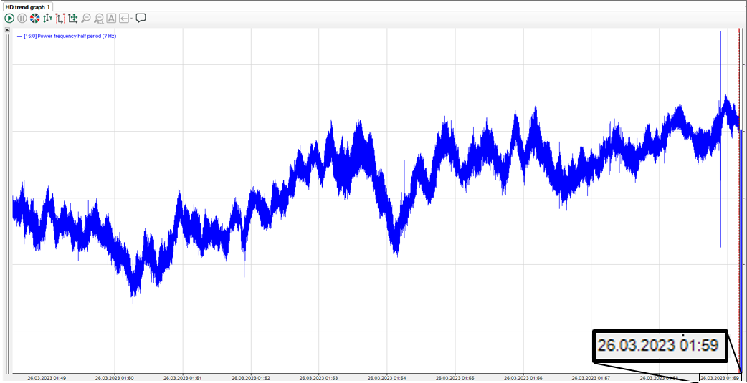Open the colorful signal color wheel icon
747x383 pixels.
[x=35, y=19]
